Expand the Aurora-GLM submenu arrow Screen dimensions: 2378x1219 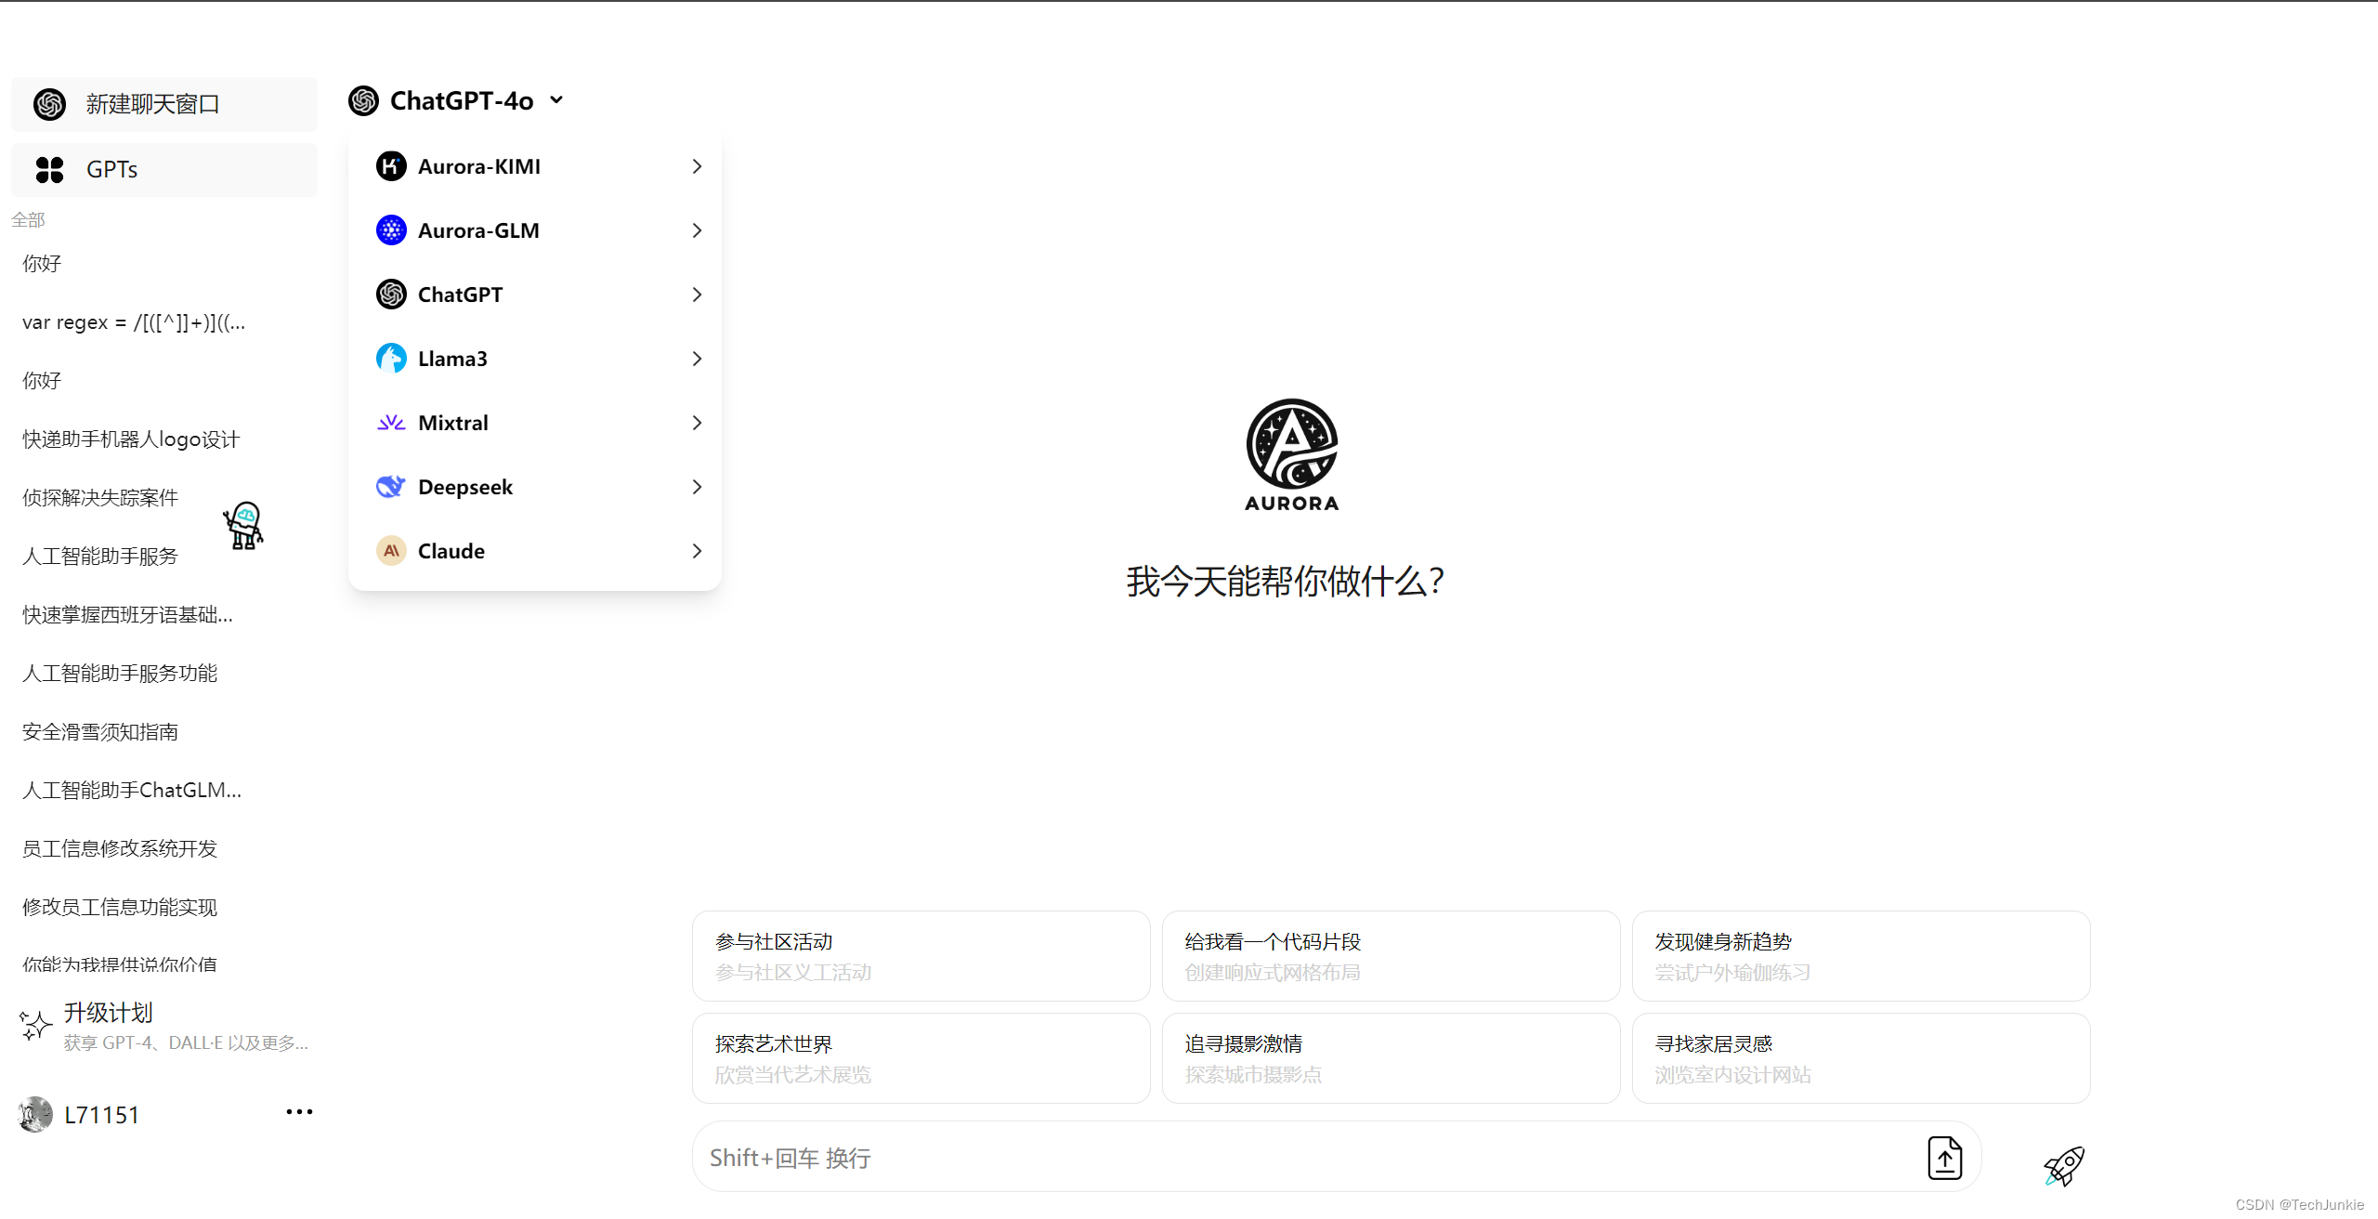pos(697,230)
